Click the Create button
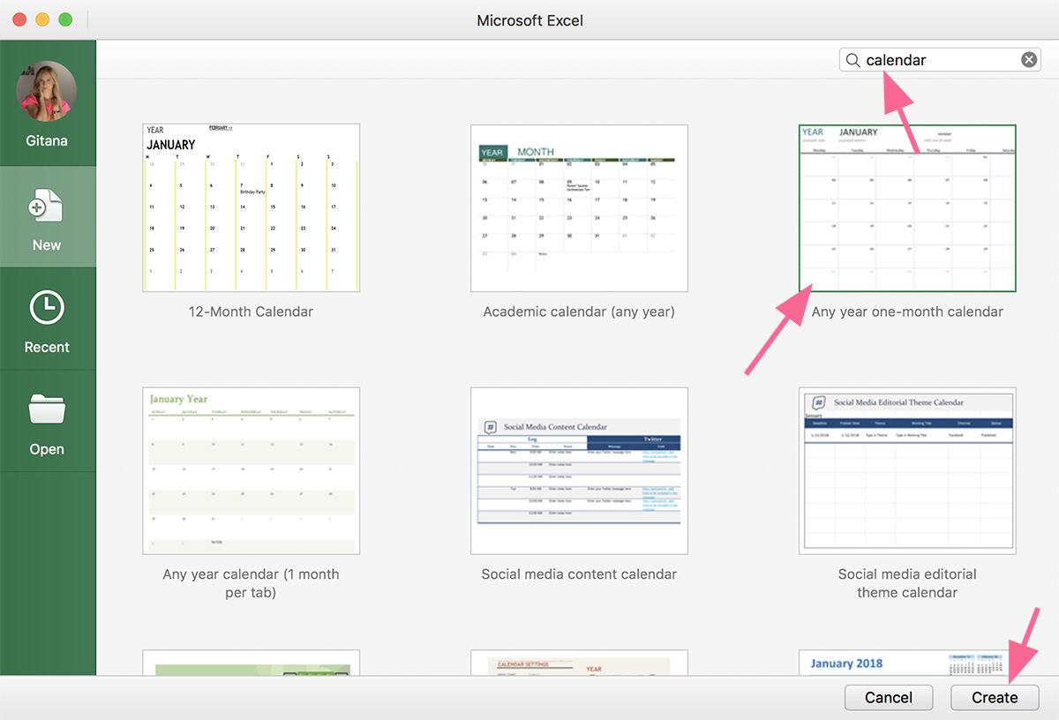This screenshot has height=720, width=1059. [x=995, y=697]
